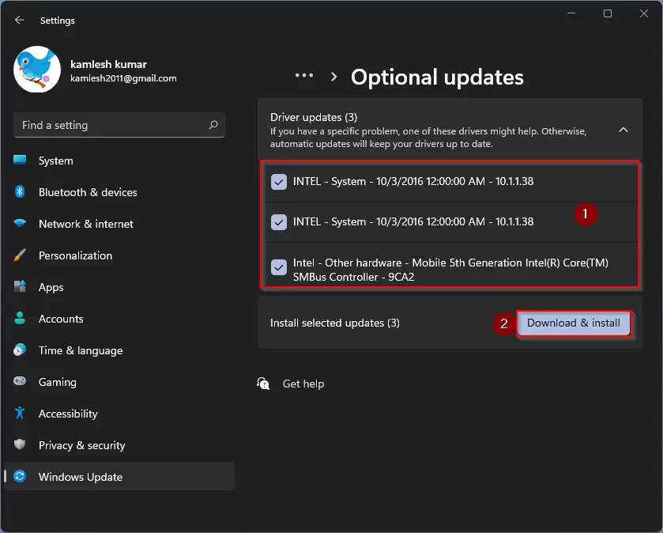Image resolution: width=663 pixels, height=533 pixels.
Task: Click the Driver updates (3) heading
Action: (314, 117)
